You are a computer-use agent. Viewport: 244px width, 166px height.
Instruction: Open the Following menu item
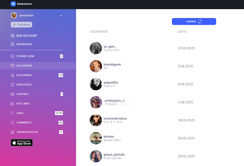point(38,75)
